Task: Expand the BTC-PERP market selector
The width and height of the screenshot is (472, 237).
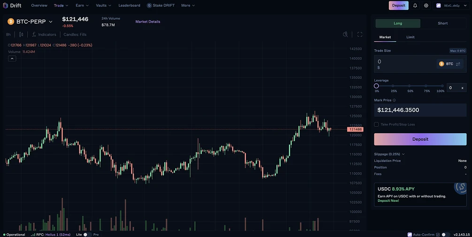Action: [51, 22]
